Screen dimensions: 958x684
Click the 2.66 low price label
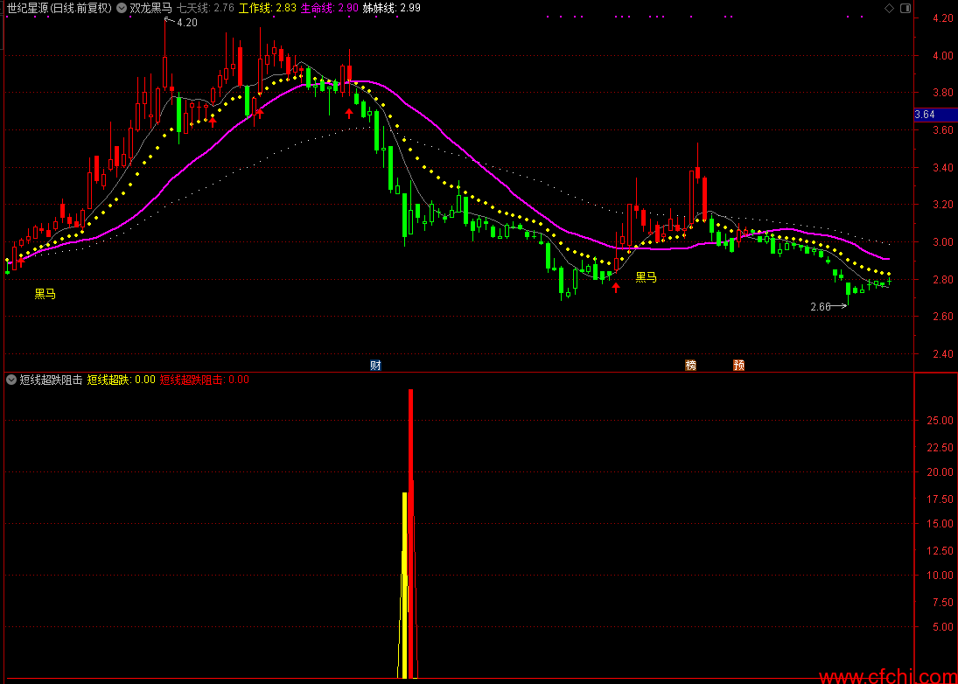tap(821, 307)
